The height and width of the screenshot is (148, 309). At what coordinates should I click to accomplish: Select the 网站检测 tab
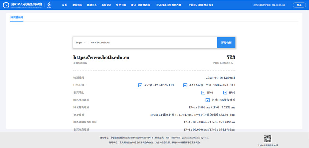(x=17, y=17)
